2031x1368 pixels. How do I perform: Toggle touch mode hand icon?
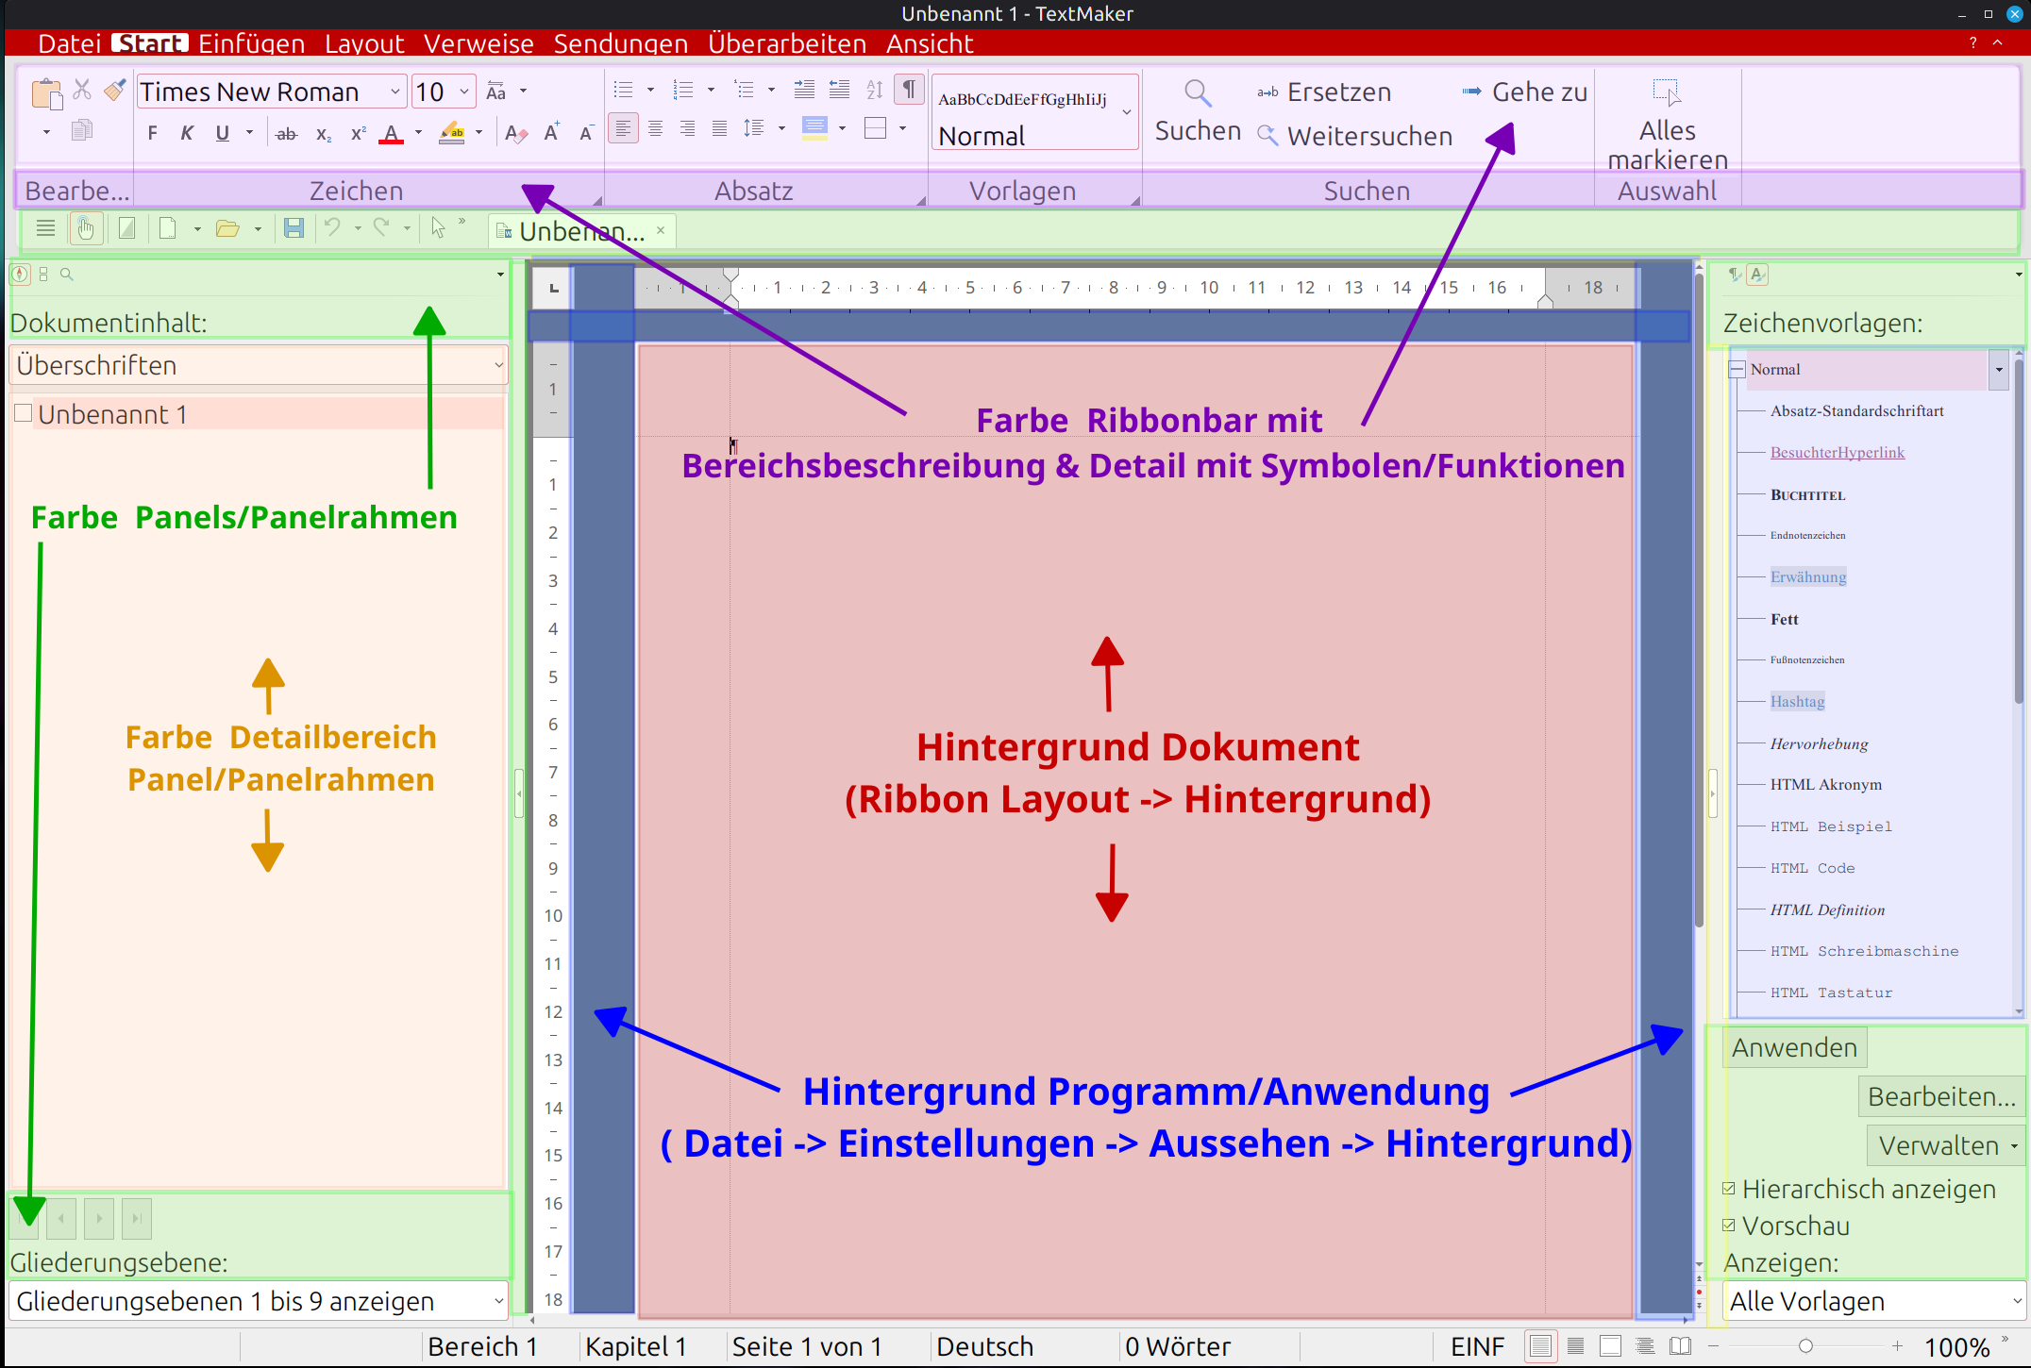point(86,228)
